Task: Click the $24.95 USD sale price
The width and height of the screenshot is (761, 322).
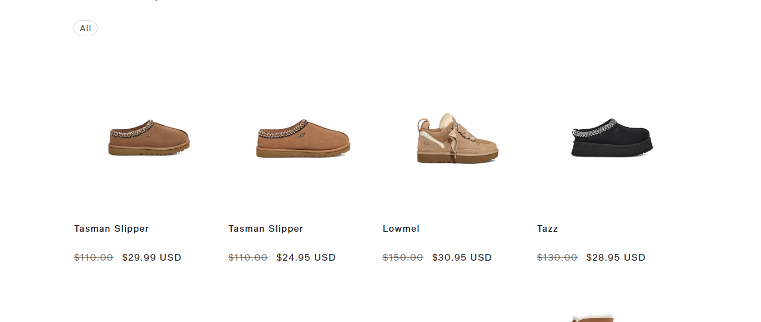Action: point(306,257)
